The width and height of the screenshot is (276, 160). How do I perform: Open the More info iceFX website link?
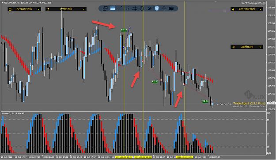tap(249, 106)
